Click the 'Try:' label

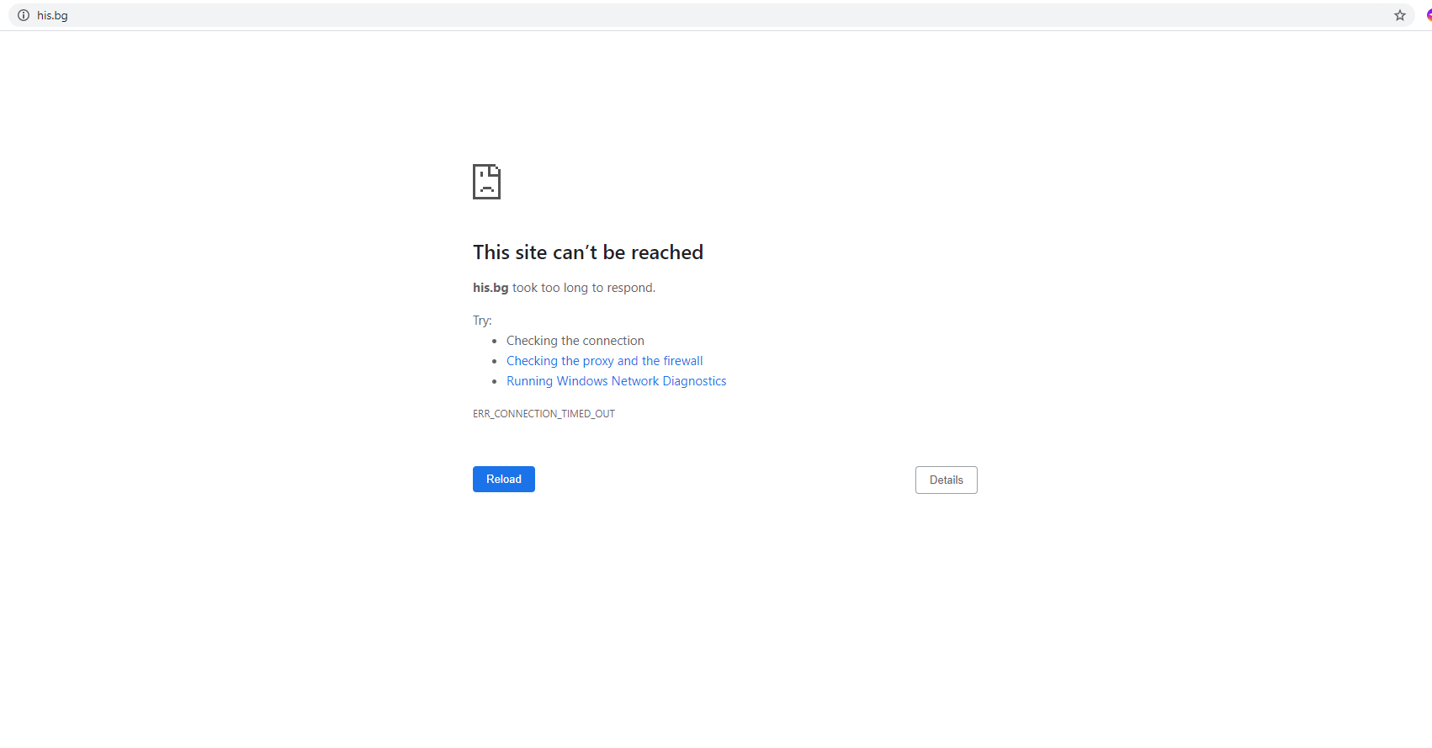click(x=482, y=321)
